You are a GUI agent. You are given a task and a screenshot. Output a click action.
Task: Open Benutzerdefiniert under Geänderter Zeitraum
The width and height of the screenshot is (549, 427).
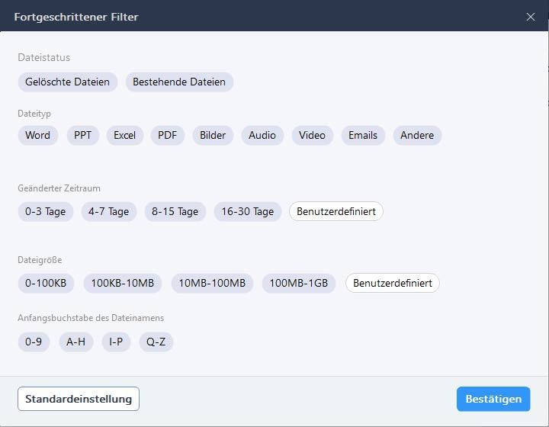pyautogui.click(x=336, y=211)
